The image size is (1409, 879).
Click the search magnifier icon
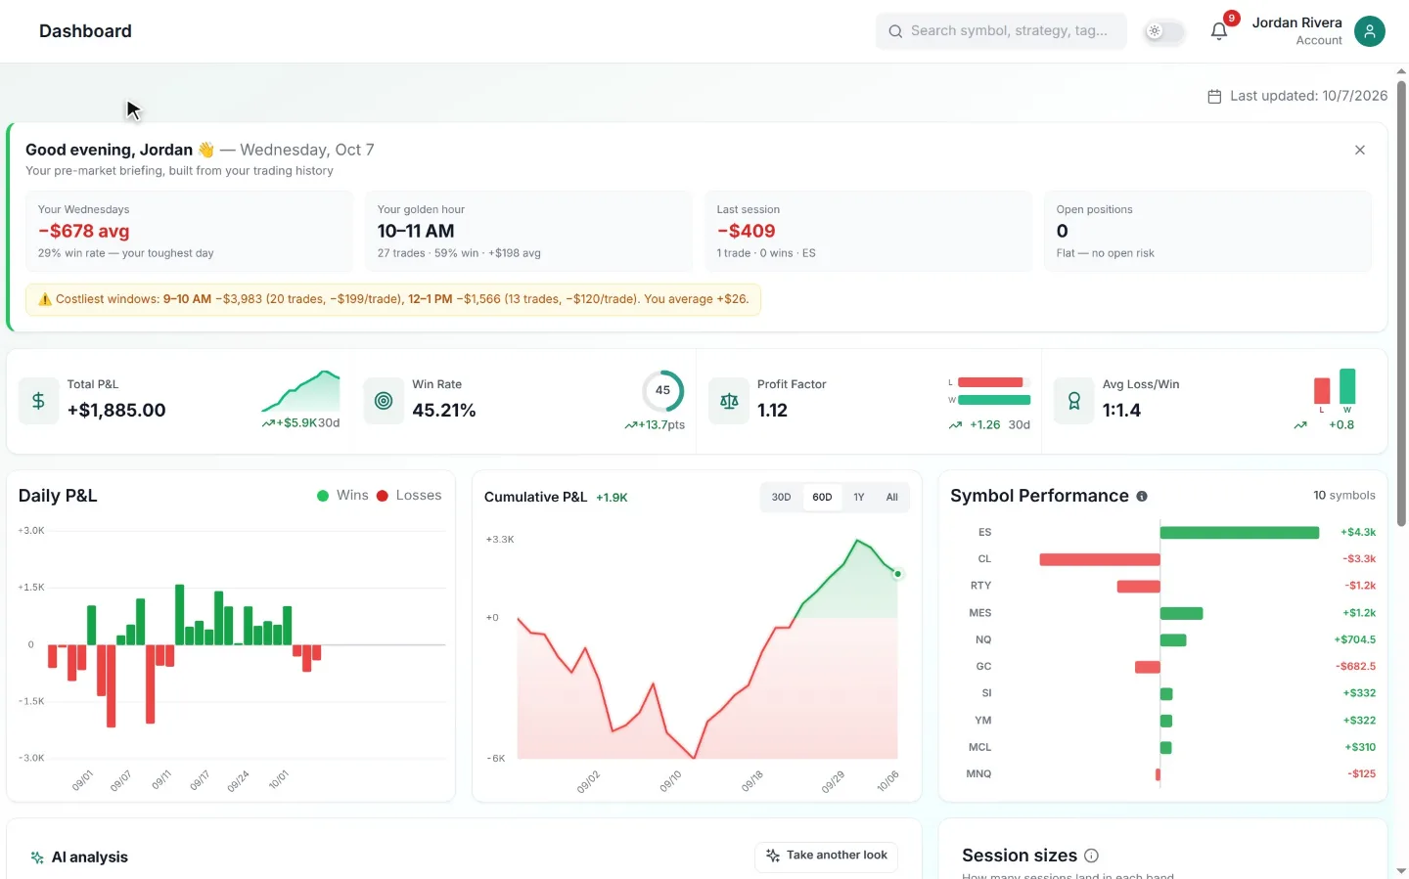(x=895, y=31)
